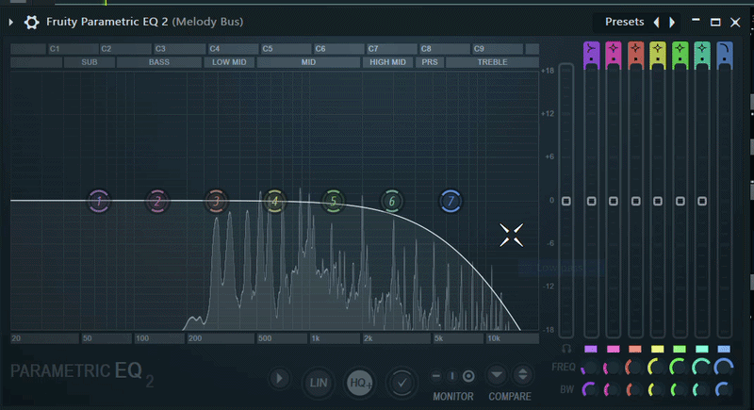
Task: Set monitor to the circle option
Action: point(468,376)
